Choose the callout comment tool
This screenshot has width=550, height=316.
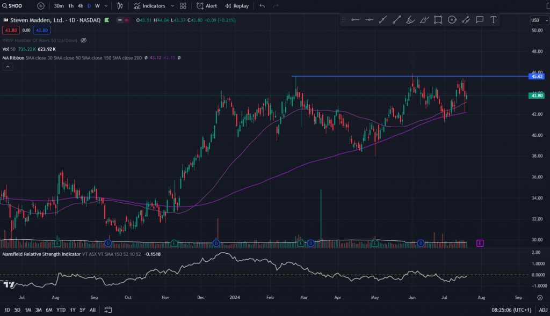480,20
